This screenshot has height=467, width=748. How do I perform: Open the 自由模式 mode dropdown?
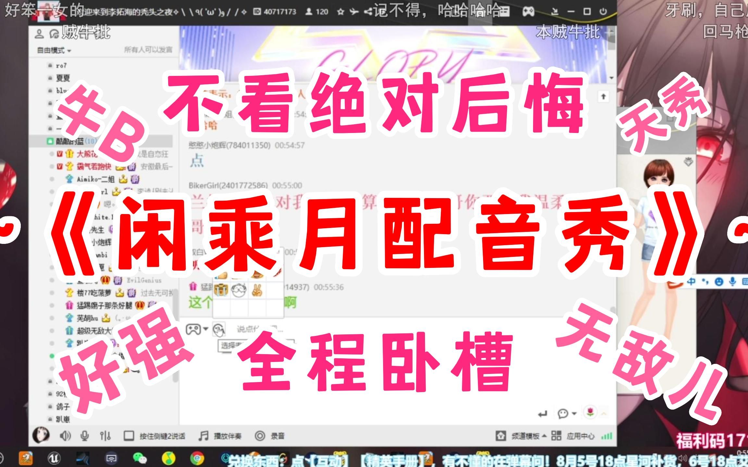(x=54, y=51)
